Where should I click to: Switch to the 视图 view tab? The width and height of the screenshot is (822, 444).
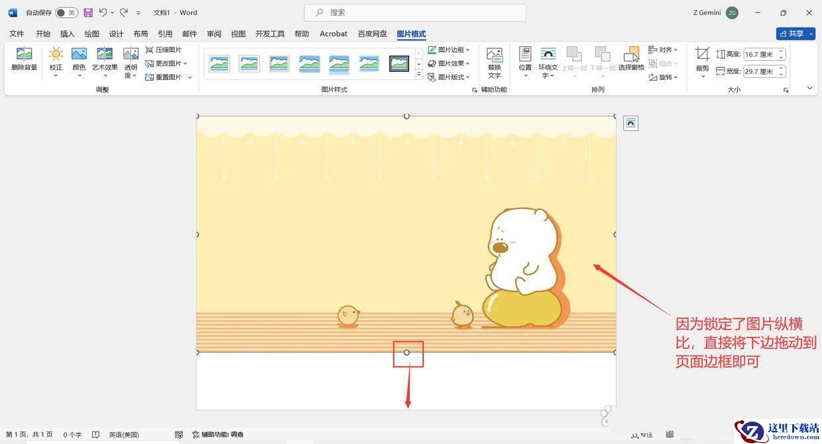coord(238,34)
